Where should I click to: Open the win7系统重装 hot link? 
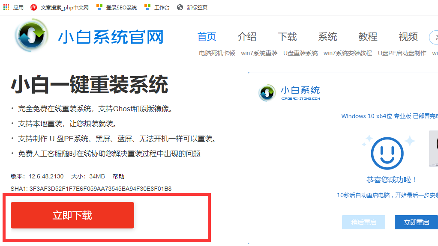pos(259,53)
